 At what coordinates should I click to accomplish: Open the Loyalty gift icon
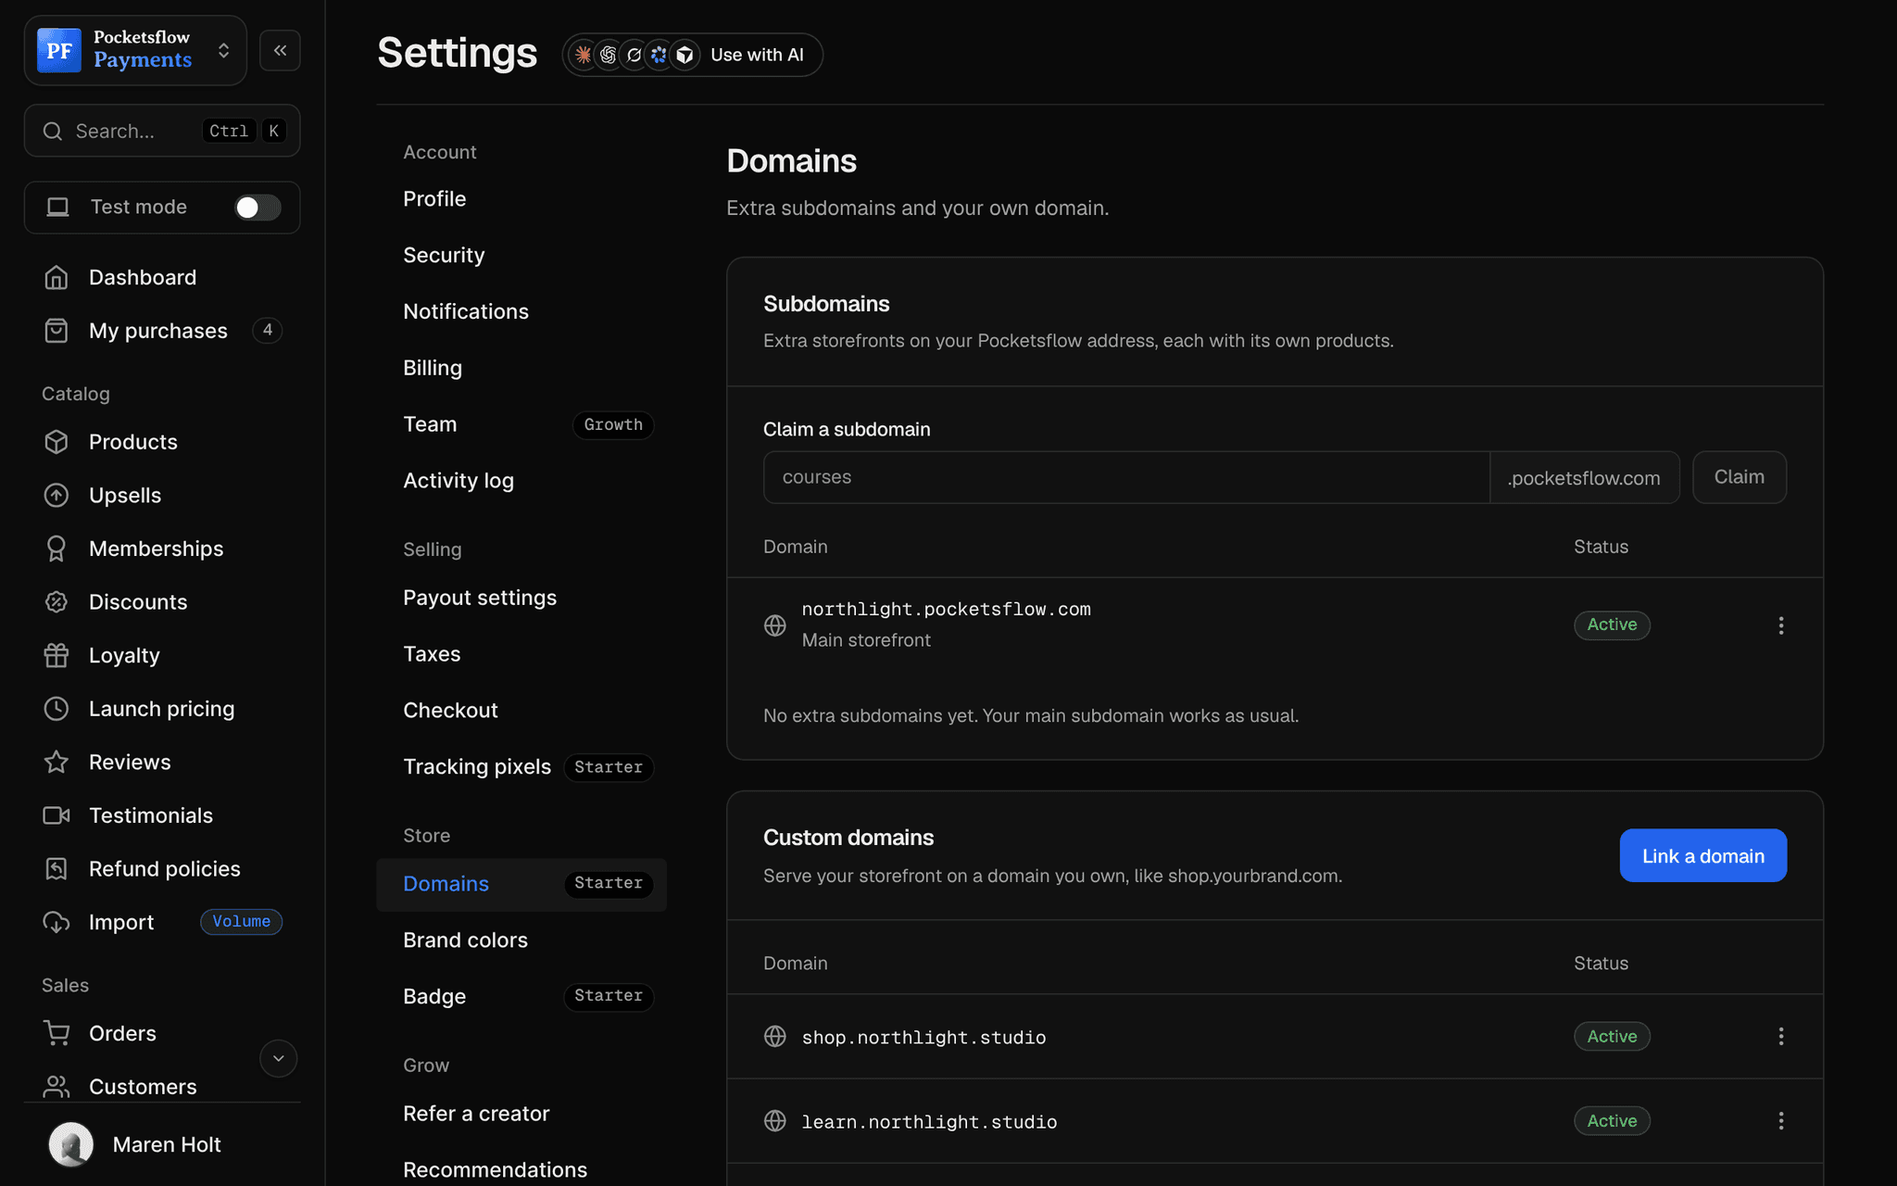[x=57, y=655]
